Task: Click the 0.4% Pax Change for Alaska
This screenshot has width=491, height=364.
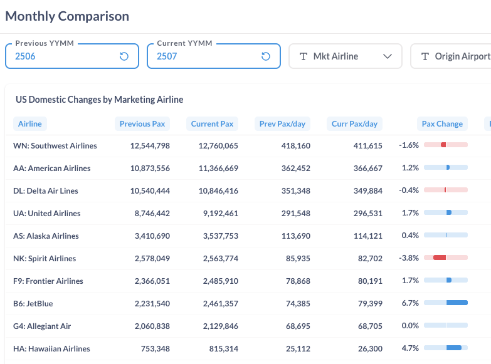Action: pos(410,235)
